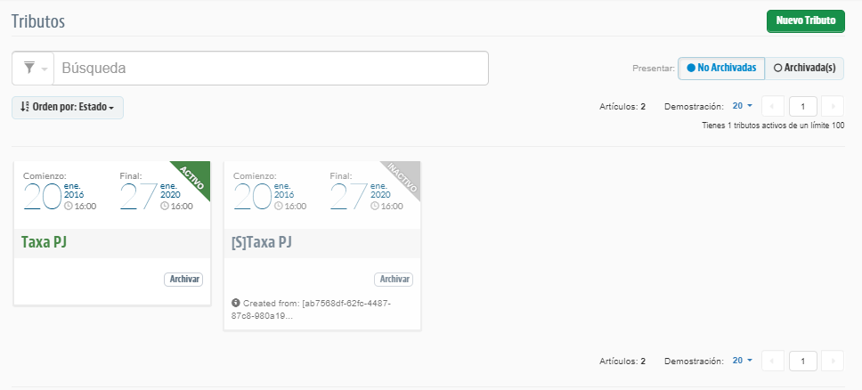Click the gray INACTIVO ribbon on [S]Taxa PJ
862x390 pixels.
click(402, 175)
